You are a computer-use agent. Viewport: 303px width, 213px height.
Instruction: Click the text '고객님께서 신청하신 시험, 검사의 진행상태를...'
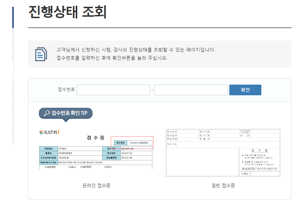[x=136, y=50]
